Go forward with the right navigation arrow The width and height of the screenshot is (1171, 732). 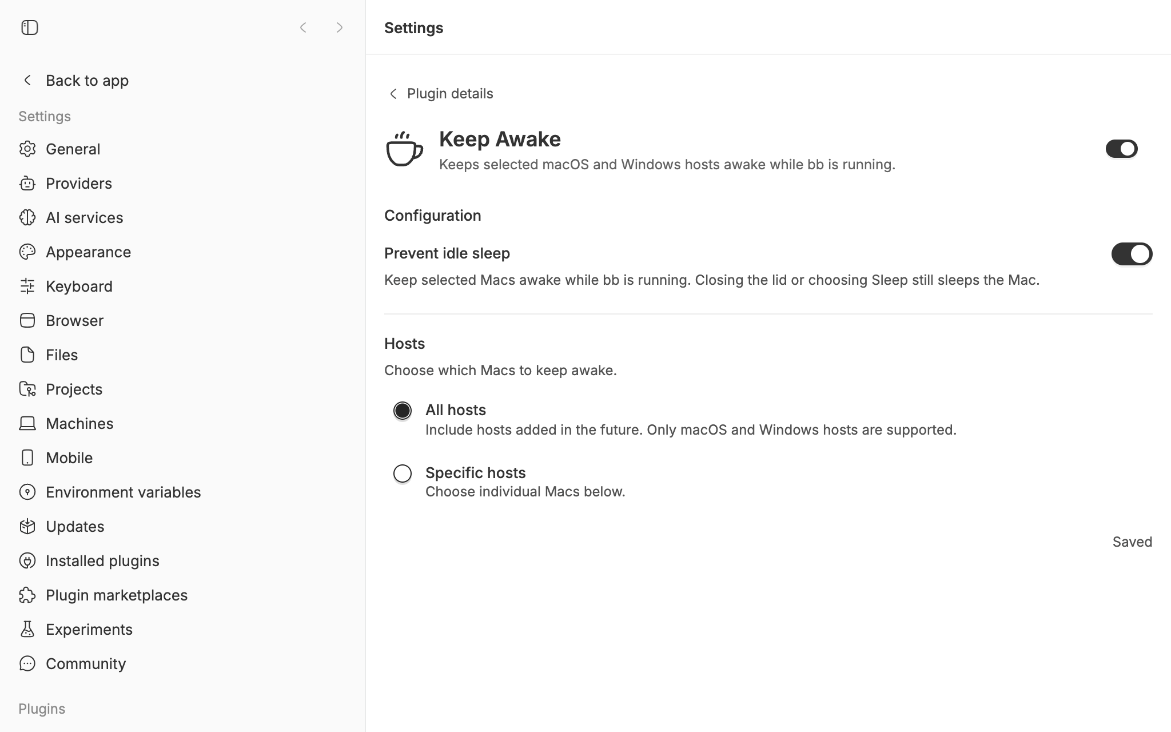point(340,27)
